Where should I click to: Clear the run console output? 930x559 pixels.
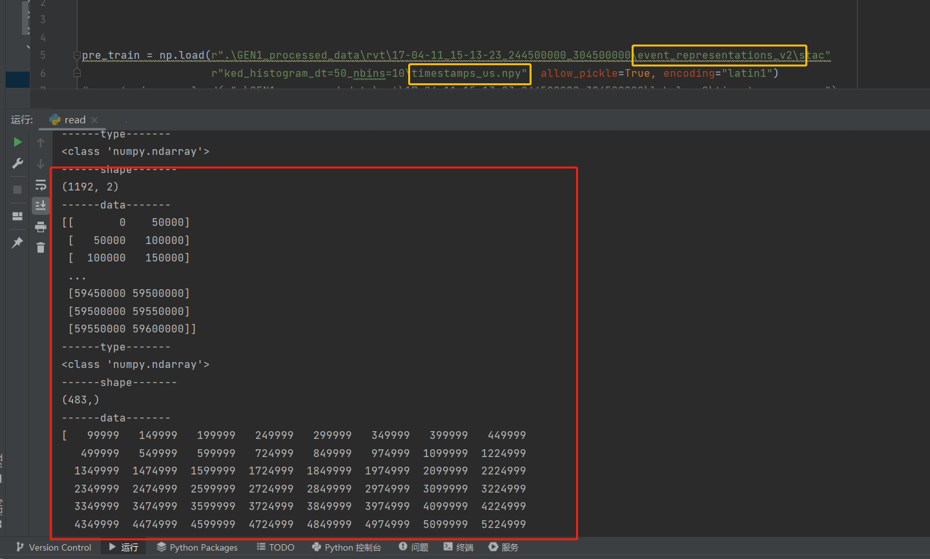click(41, 247)
